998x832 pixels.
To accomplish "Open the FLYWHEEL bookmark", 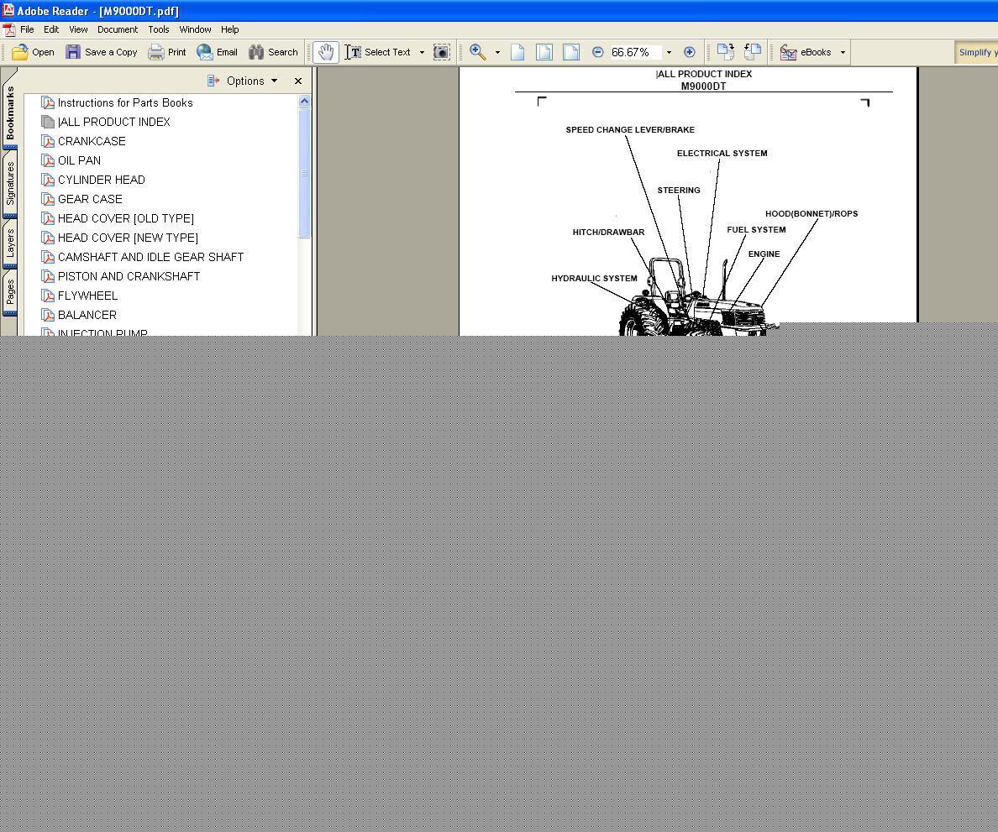I will click(88, 296).
